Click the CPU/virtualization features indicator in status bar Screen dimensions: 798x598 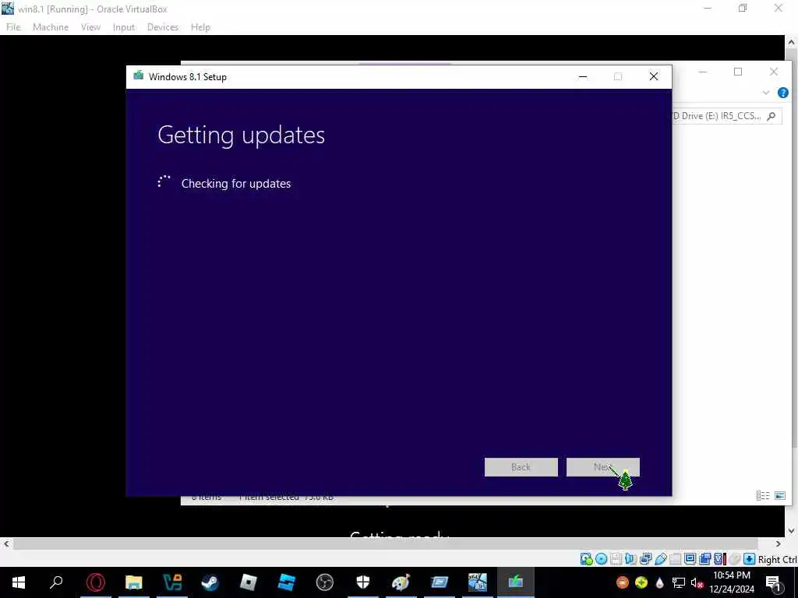[719, 559]
